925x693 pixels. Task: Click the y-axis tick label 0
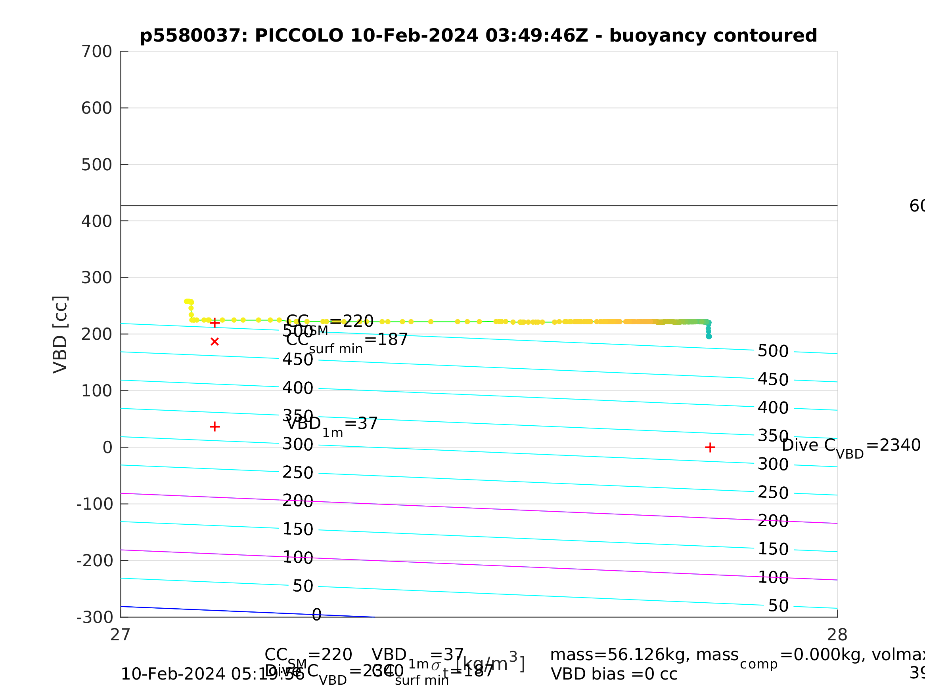[x=107, y=447]
